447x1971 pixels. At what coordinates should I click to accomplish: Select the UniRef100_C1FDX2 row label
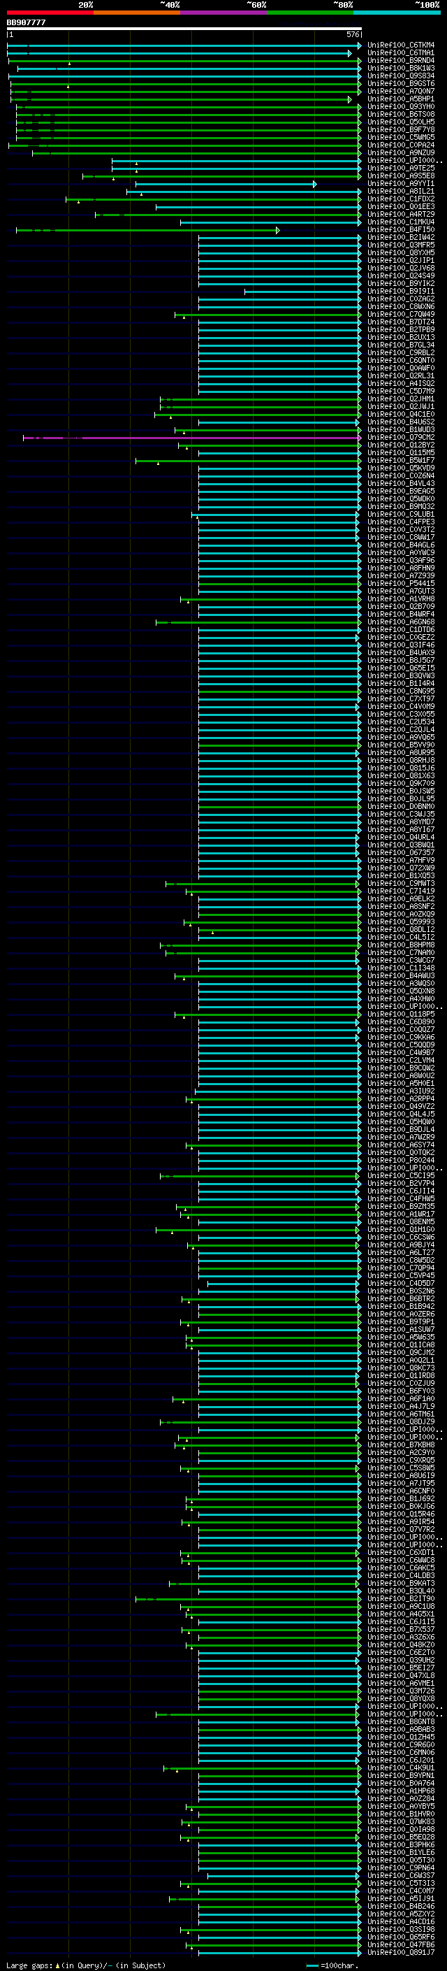(401, 199)
